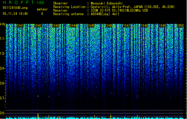Select the file name 0511241040.png
The width and height of the screenshot is (187, 119).
pos(15,8)
